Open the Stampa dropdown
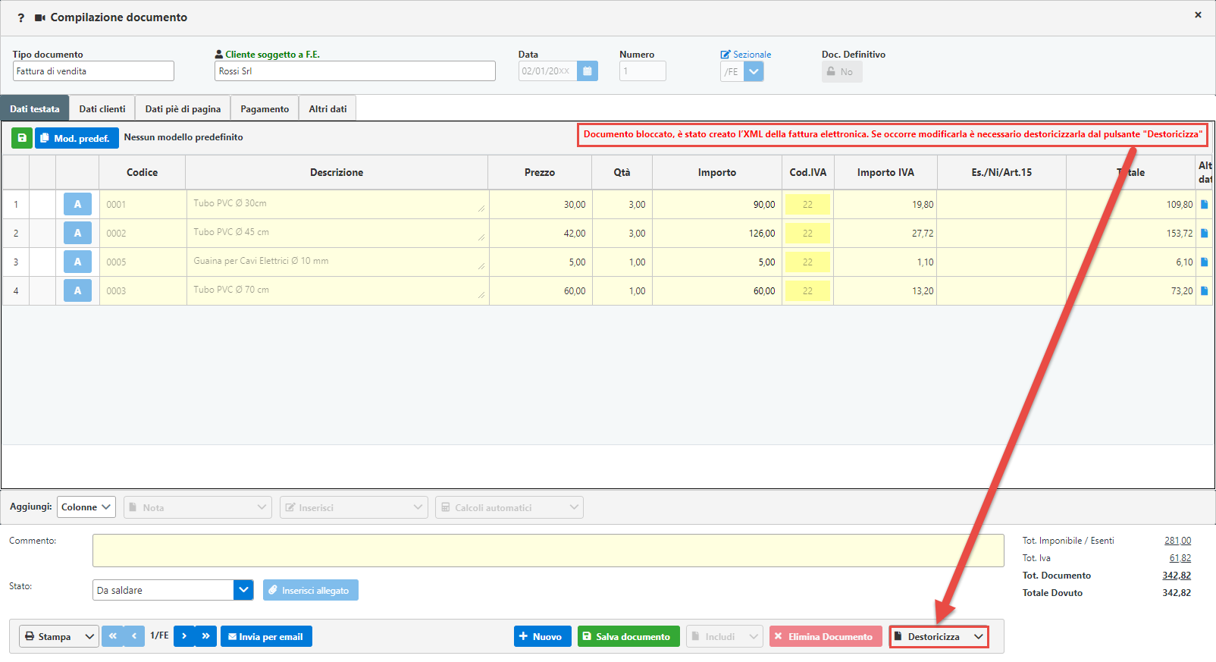 59,636
